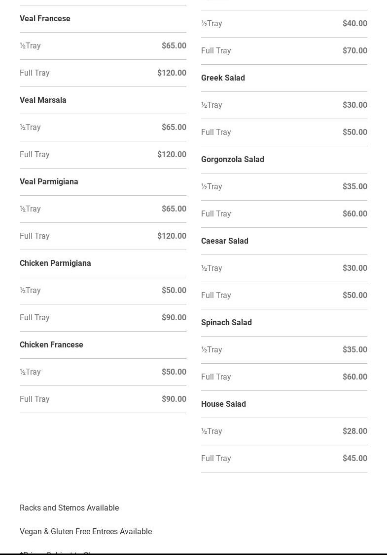
Task: Click the Greek Salad heading
Action: 223,78
